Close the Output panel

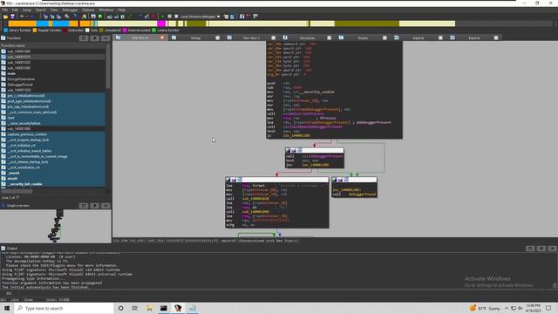click(x=552, y=248)
